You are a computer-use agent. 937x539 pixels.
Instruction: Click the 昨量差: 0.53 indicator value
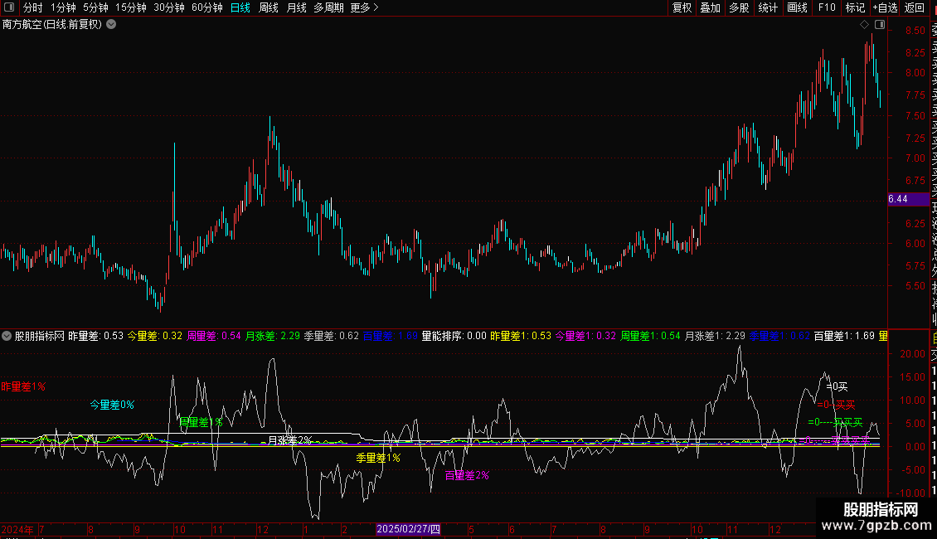(95, 336)
